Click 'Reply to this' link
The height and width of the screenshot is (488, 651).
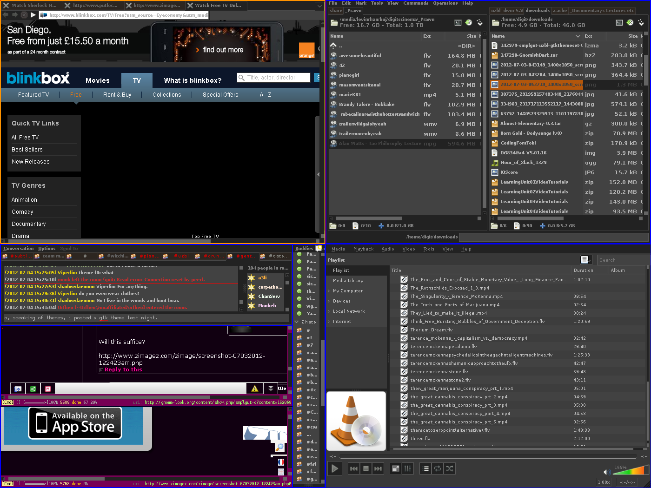[123, 370]
